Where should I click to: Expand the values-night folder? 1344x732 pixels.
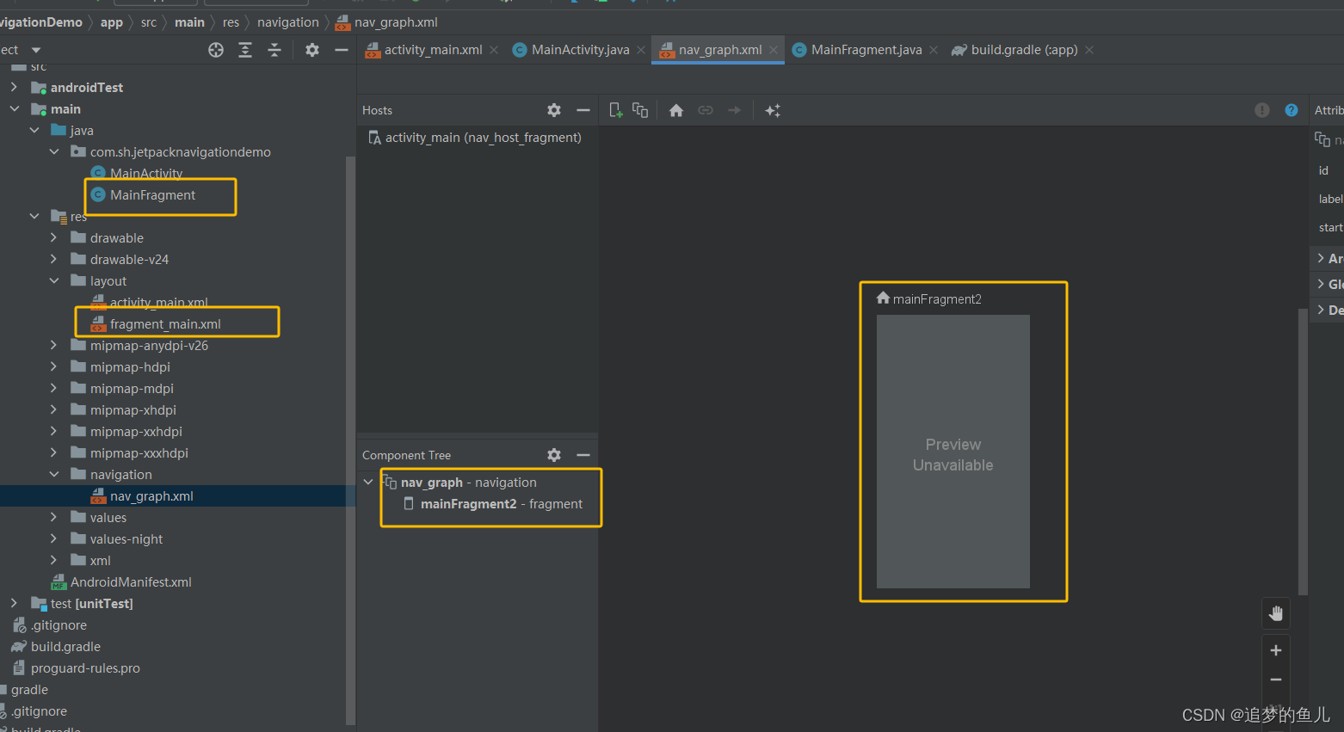pyautogui.click(x=54, y=538)
